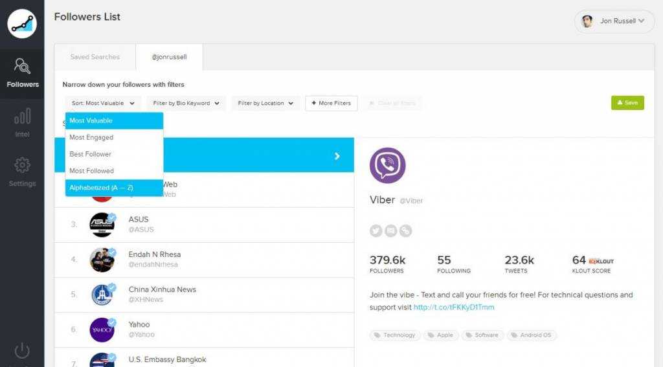This screenshot has height=367, width=663.
Task: Open the t.co support link in Viber's bio
Action: (x=453, y=307)
